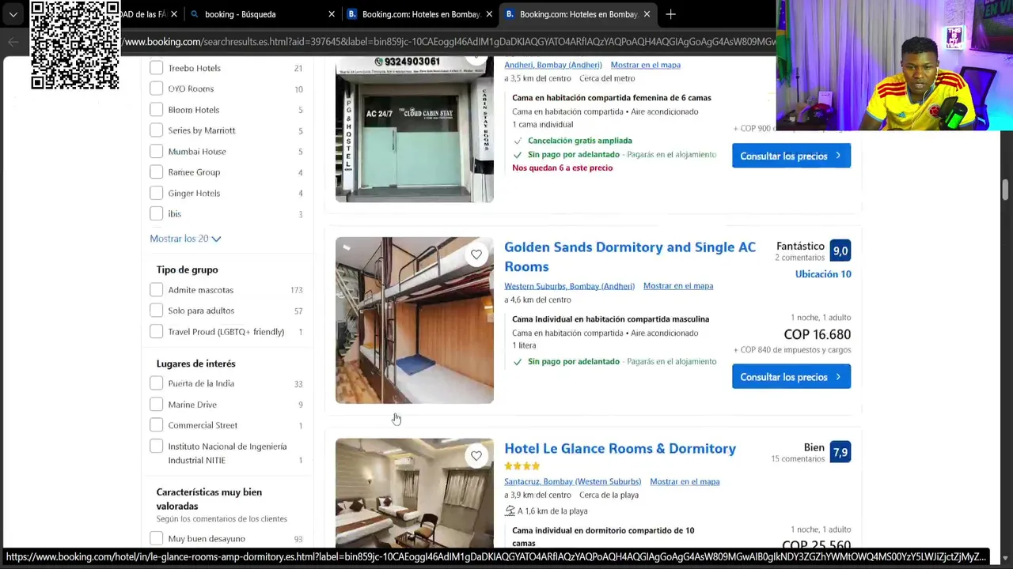Check the ibis filter
The height and width of the screenshot is (569, 1013).
click(157, 213)
